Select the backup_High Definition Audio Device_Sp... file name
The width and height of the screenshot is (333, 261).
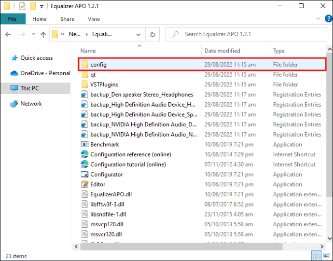[x=144, y=114]
